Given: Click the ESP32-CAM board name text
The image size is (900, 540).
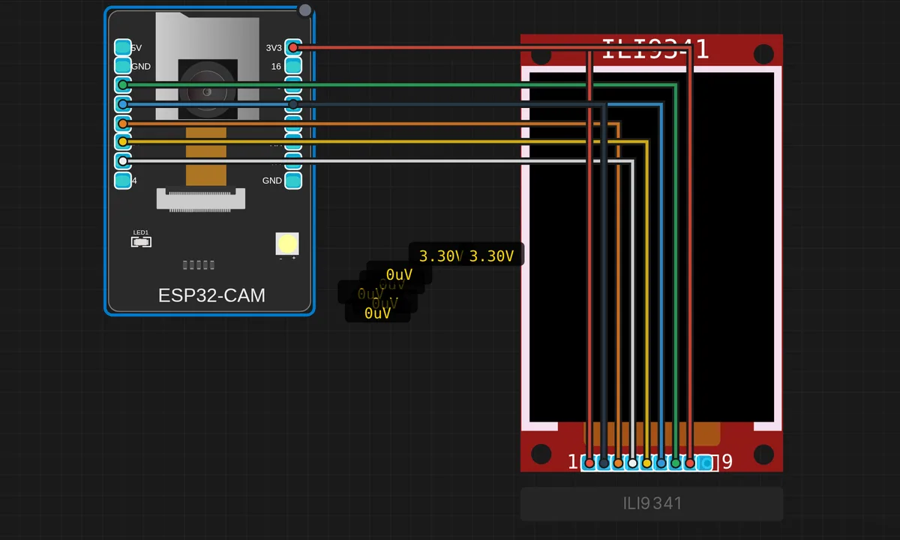Looking at the screenshot, I should tap(211, 295).
